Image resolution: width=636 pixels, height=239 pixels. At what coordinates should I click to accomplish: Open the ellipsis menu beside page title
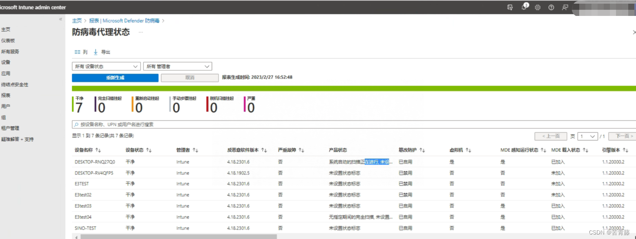click(x=141, y=32)
